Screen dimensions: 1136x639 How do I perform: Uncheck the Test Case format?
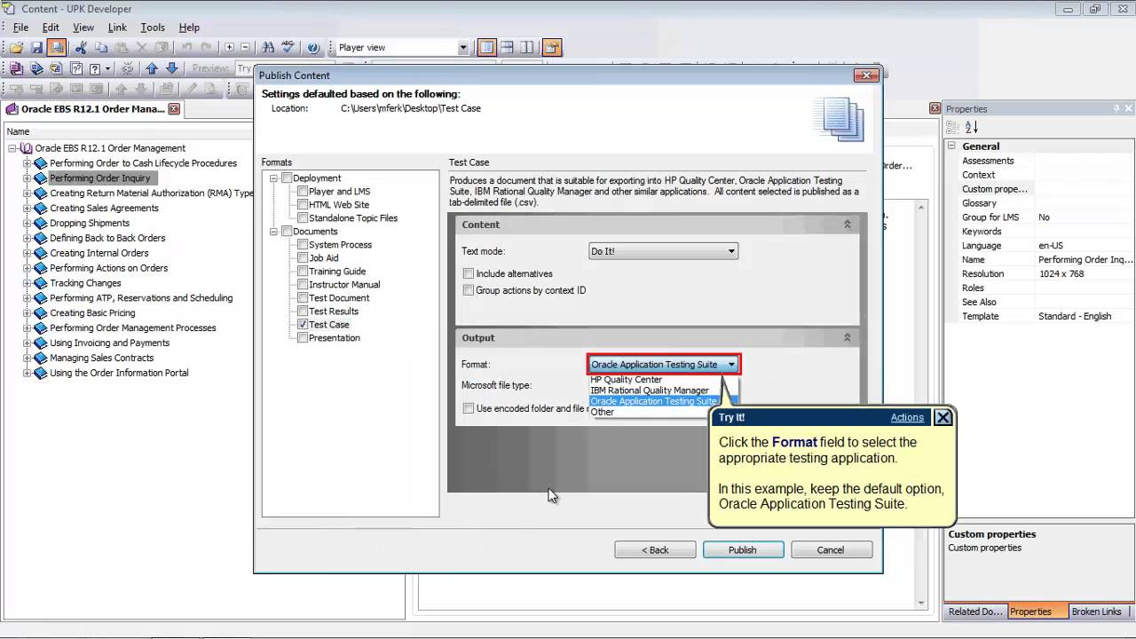pos(303,325)
